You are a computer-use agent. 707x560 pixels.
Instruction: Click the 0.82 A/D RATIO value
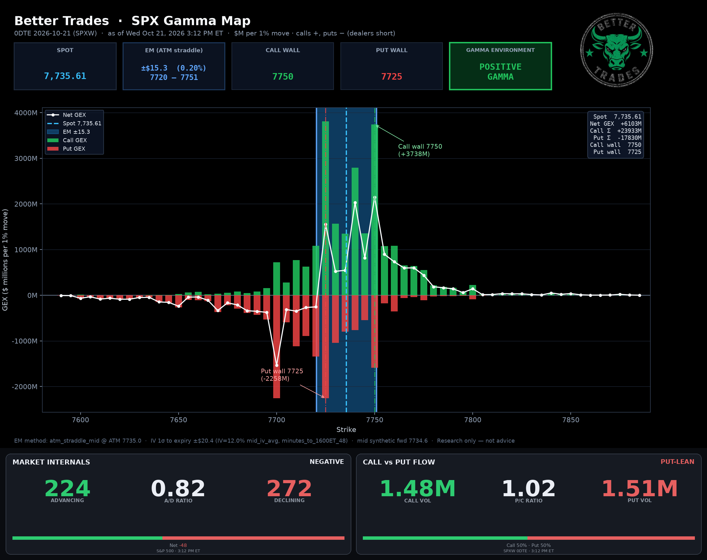178,488
